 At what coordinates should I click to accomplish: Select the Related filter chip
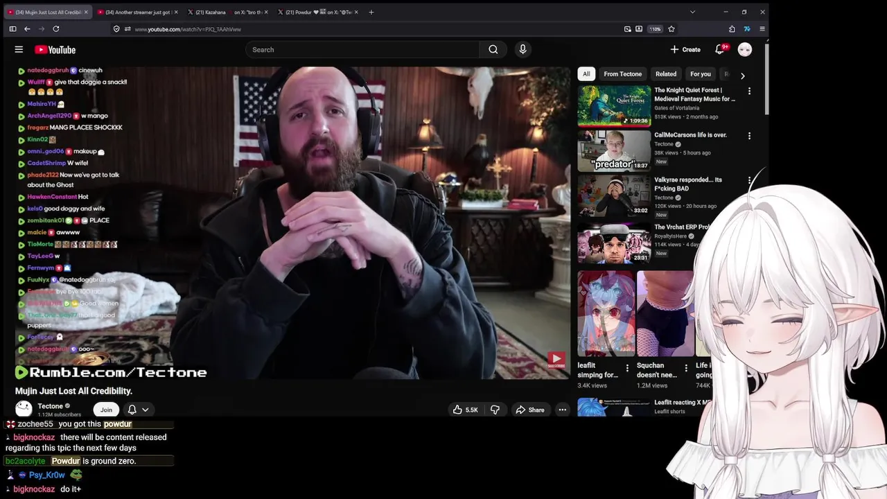[x=666, y=74]
